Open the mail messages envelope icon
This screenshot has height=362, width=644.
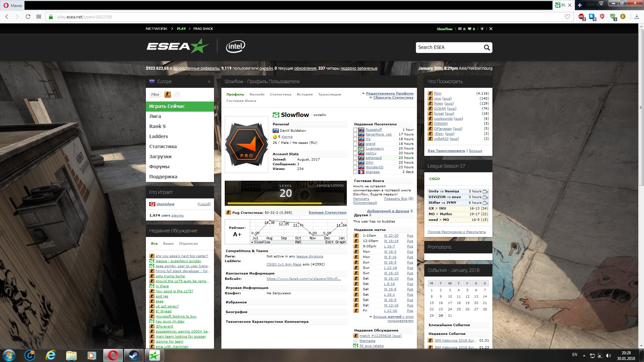tap(460, 29)
